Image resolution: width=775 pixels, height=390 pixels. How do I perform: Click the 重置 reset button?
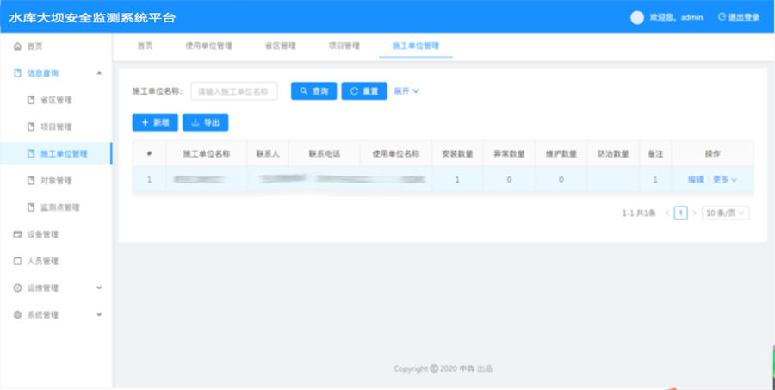pyautogui.click(x=364, y=91)
